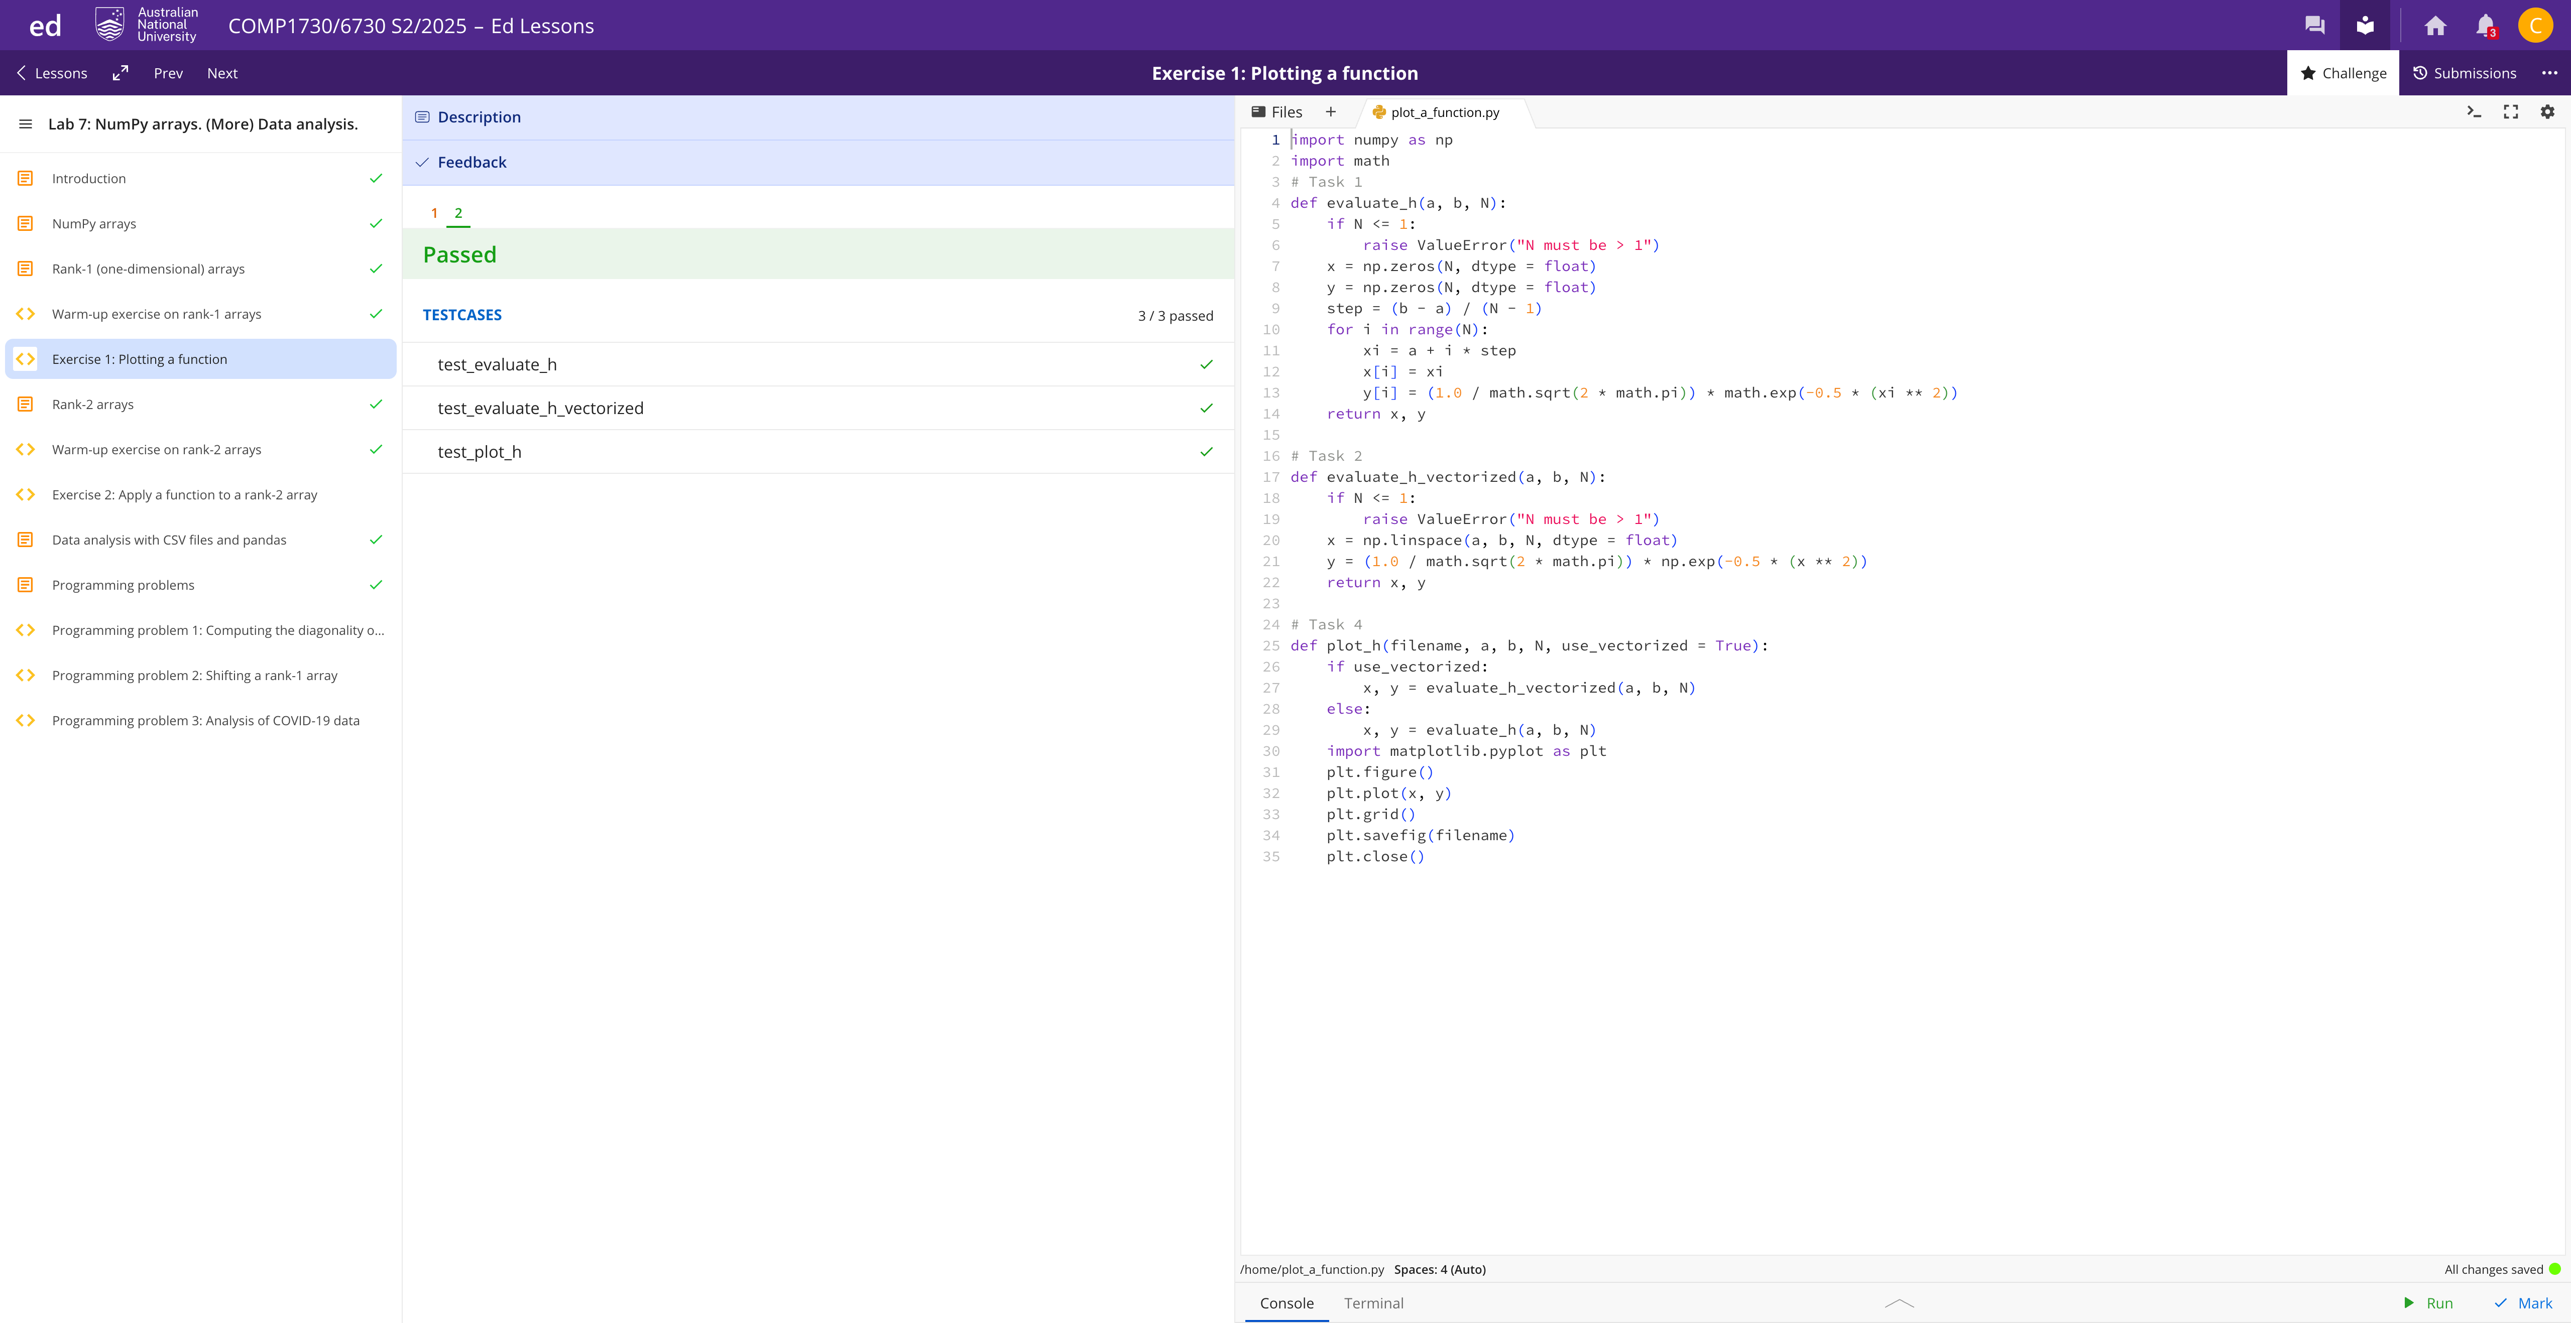Expand the test_evaluate_h testcase
The width and height of the screenshot is (2571, 1323).
coord(819,364)
